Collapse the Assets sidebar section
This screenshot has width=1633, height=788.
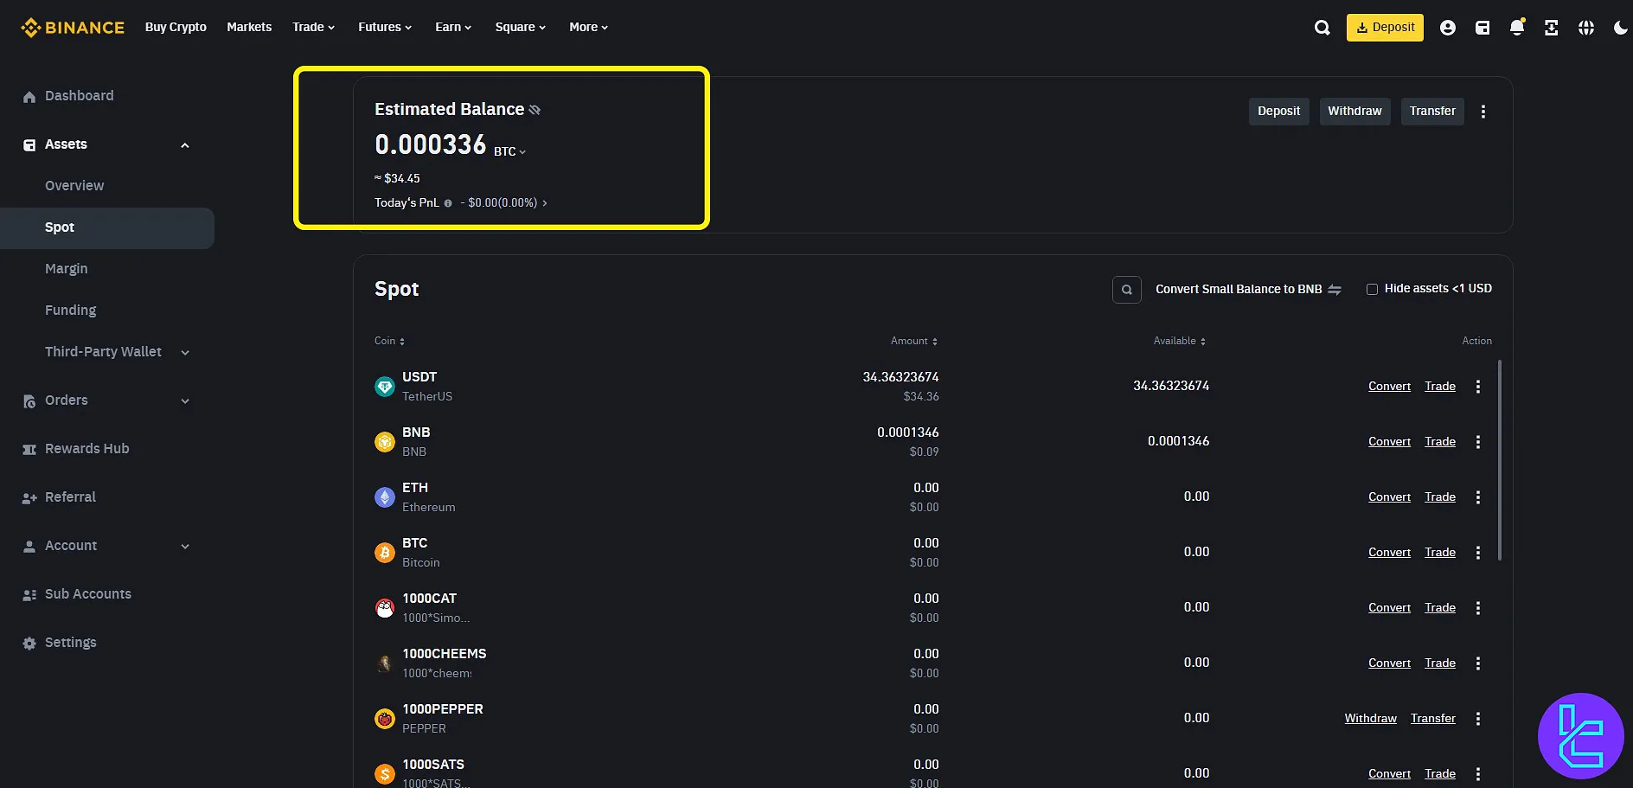point(184,145)
